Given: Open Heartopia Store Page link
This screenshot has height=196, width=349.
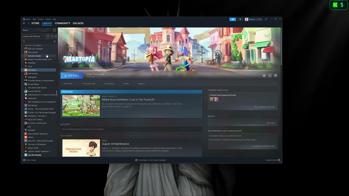Looking at the screenshot, I should (68, 84).
